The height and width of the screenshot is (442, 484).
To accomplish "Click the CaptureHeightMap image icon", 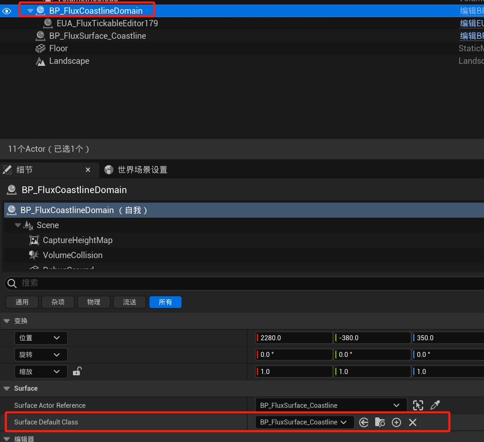I will point(34,240).
